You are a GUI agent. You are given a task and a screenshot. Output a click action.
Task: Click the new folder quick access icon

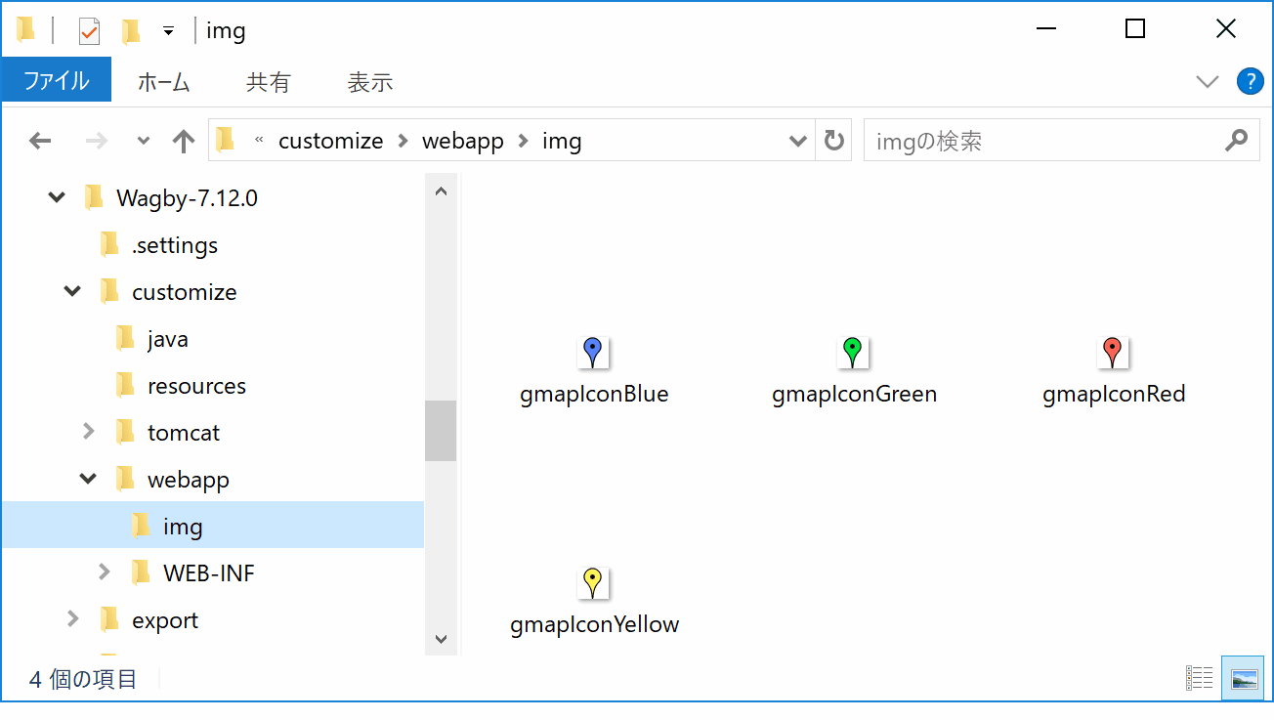click(131, 31)
